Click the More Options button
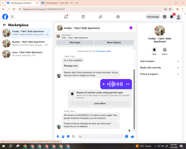 click(114, 42)
